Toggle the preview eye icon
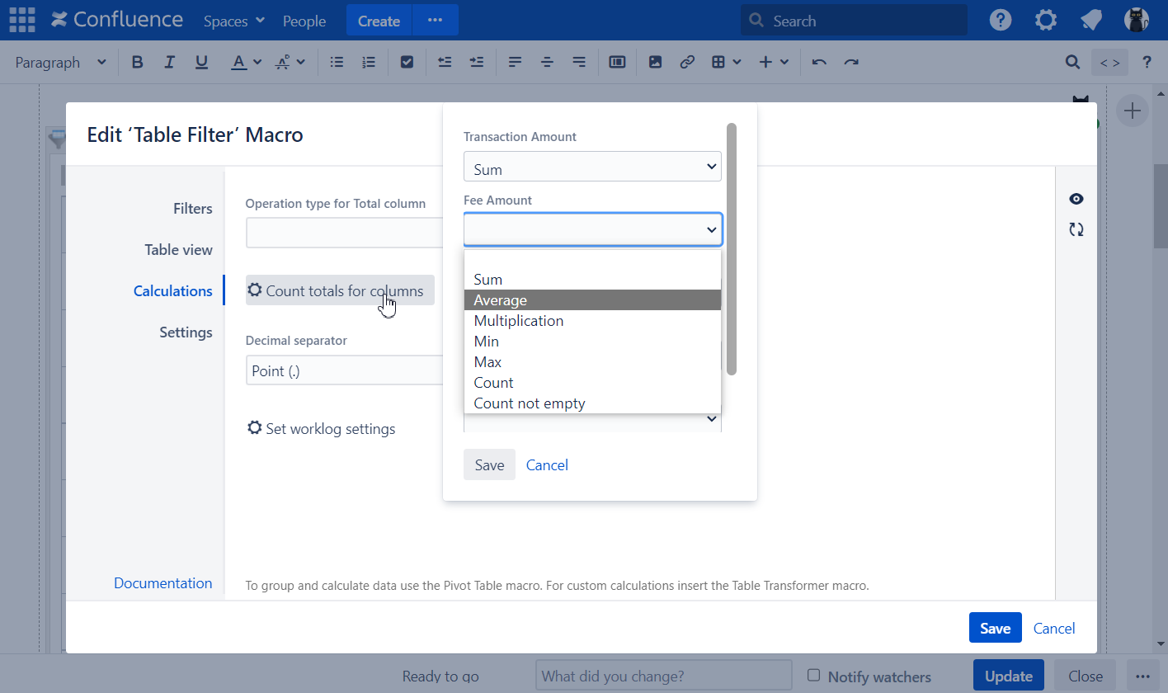The image size is (1168, 693). (1076, 199)
